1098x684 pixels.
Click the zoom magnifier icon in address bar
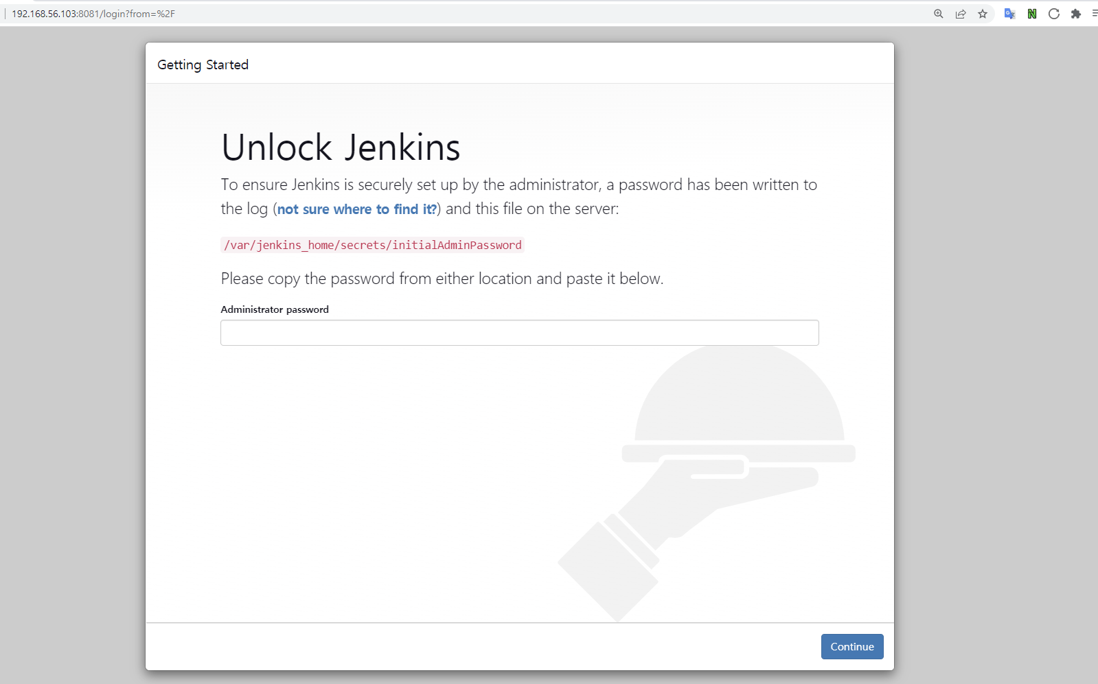point(939,14)
